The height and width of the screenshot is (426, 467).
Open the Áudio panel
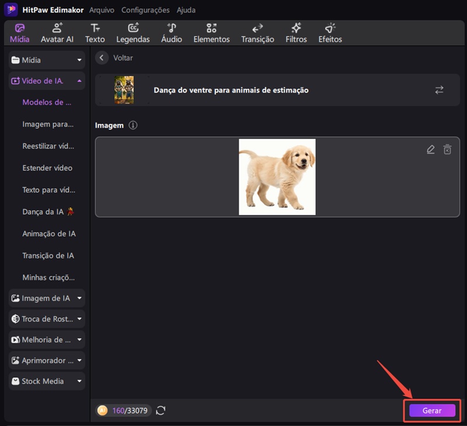(x=172, y=32)
